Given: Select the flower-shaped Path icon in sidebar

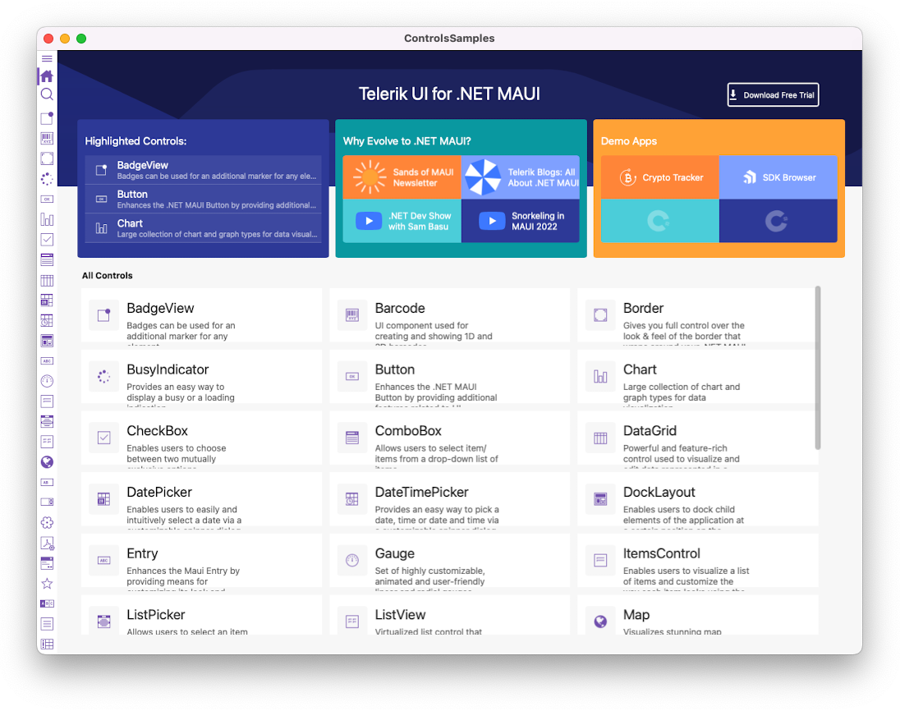Looking at the screenshot, I should (47, 522).
